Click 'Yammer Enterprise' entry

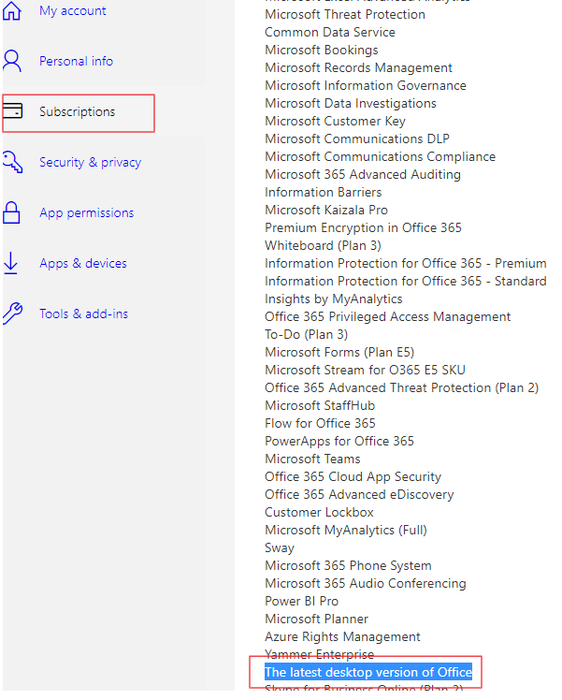[x=320, y=655]
